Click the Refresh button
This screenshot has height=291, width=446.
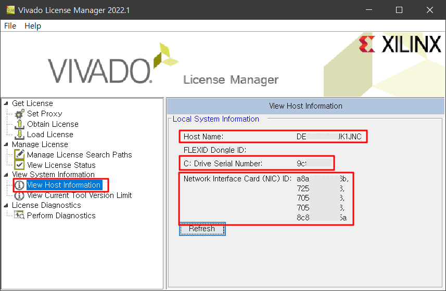[202, 229]
